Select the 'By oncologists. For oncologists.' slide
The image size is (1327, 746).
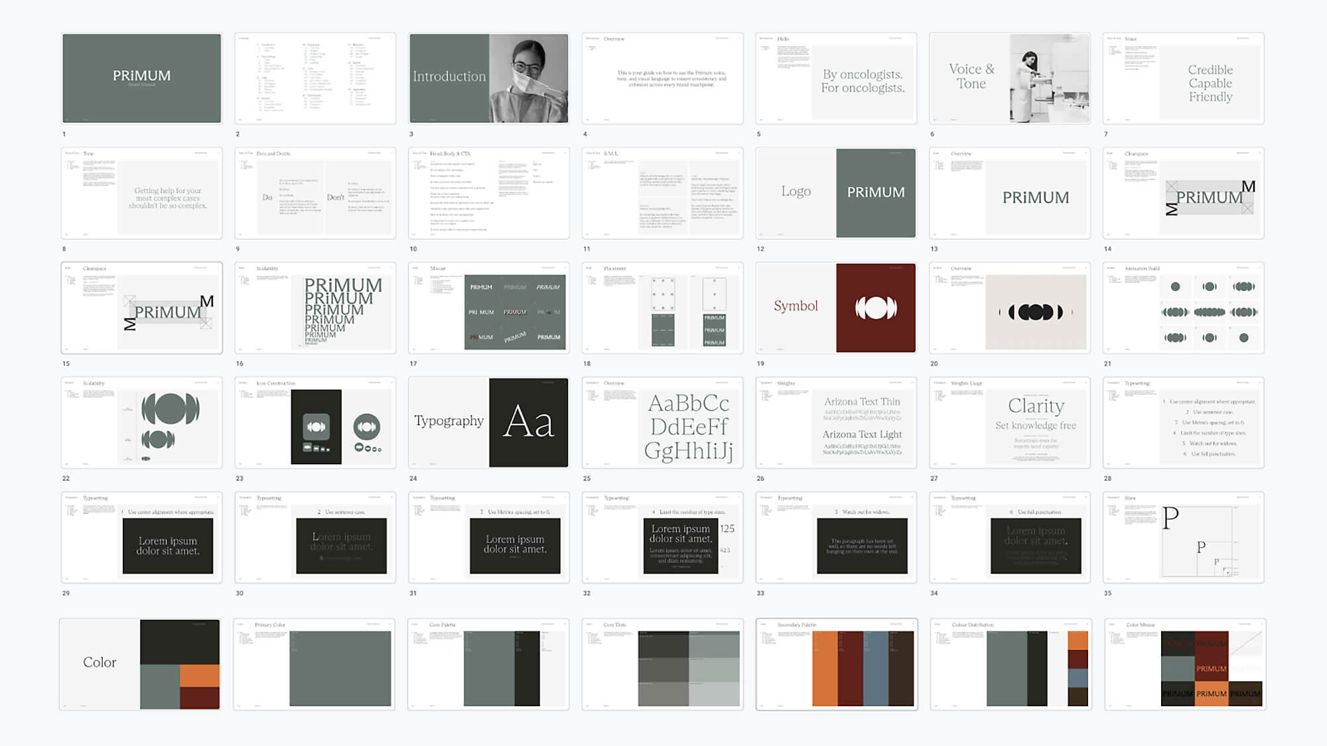pos(836,78)
